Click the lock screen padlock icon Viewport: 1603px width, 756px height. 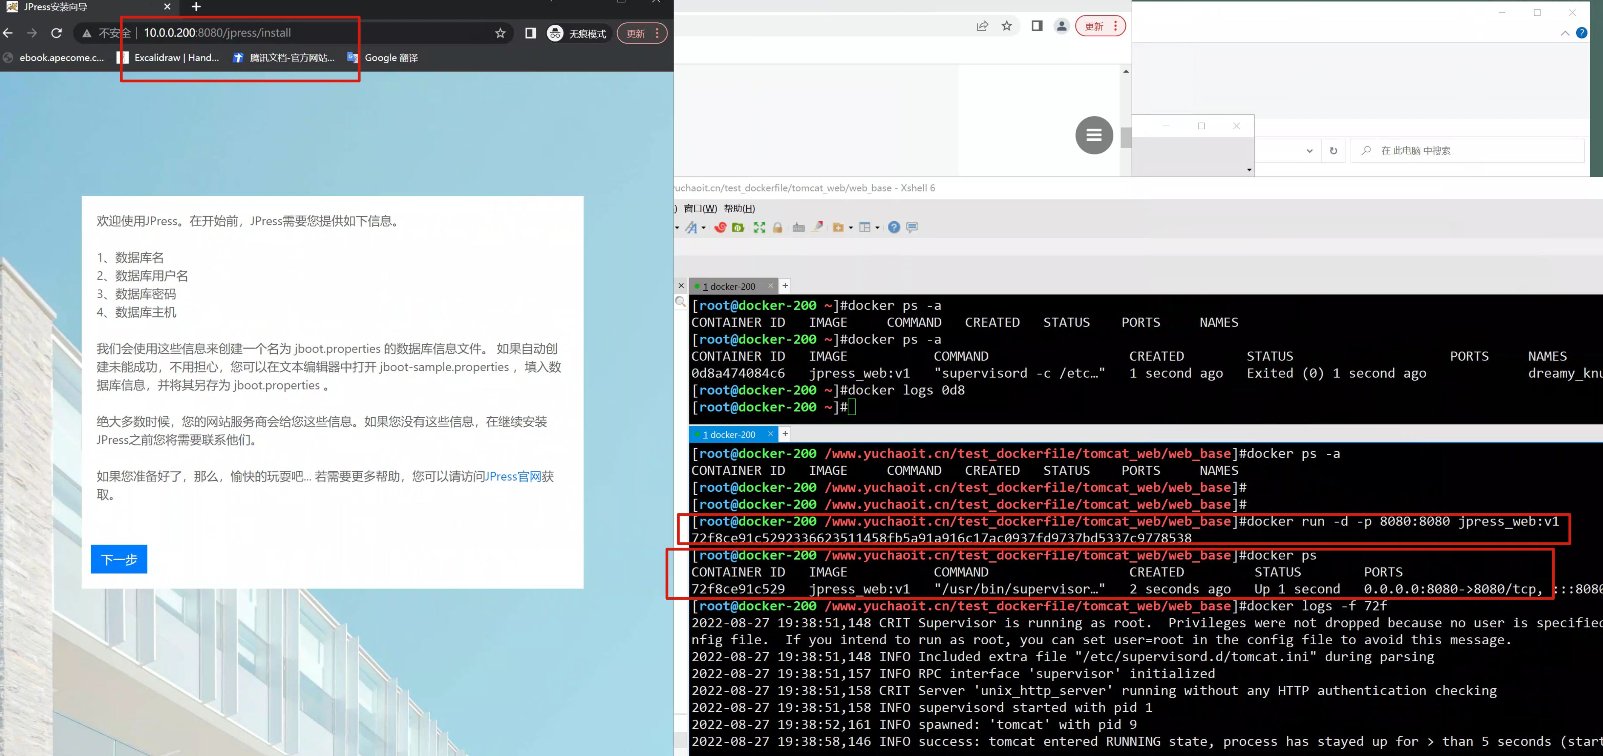pos(777,227)
